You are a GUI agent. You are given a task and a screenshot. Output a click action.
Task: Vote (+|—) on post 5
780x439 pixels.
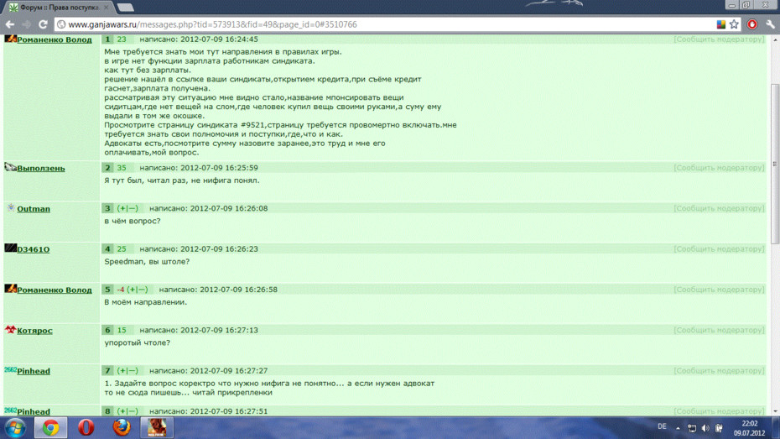[138, 290]
